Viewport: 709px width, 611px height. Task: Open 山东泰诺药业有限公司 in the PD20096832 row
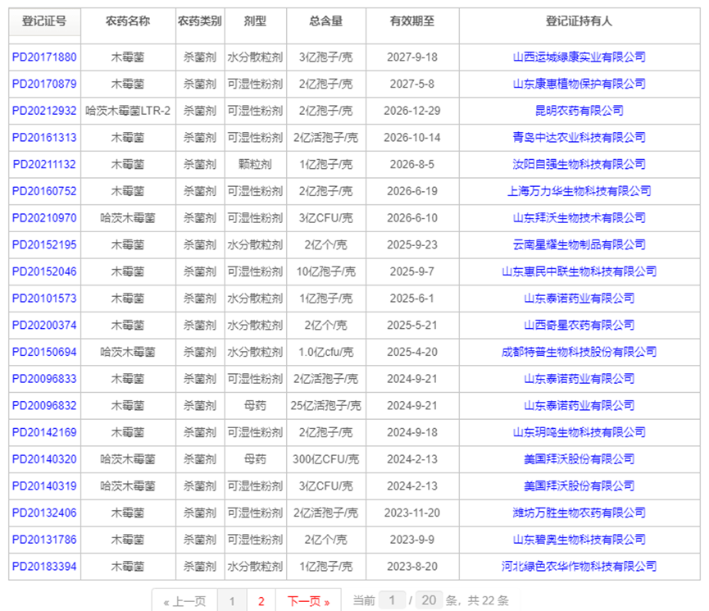tap(579, 405)
